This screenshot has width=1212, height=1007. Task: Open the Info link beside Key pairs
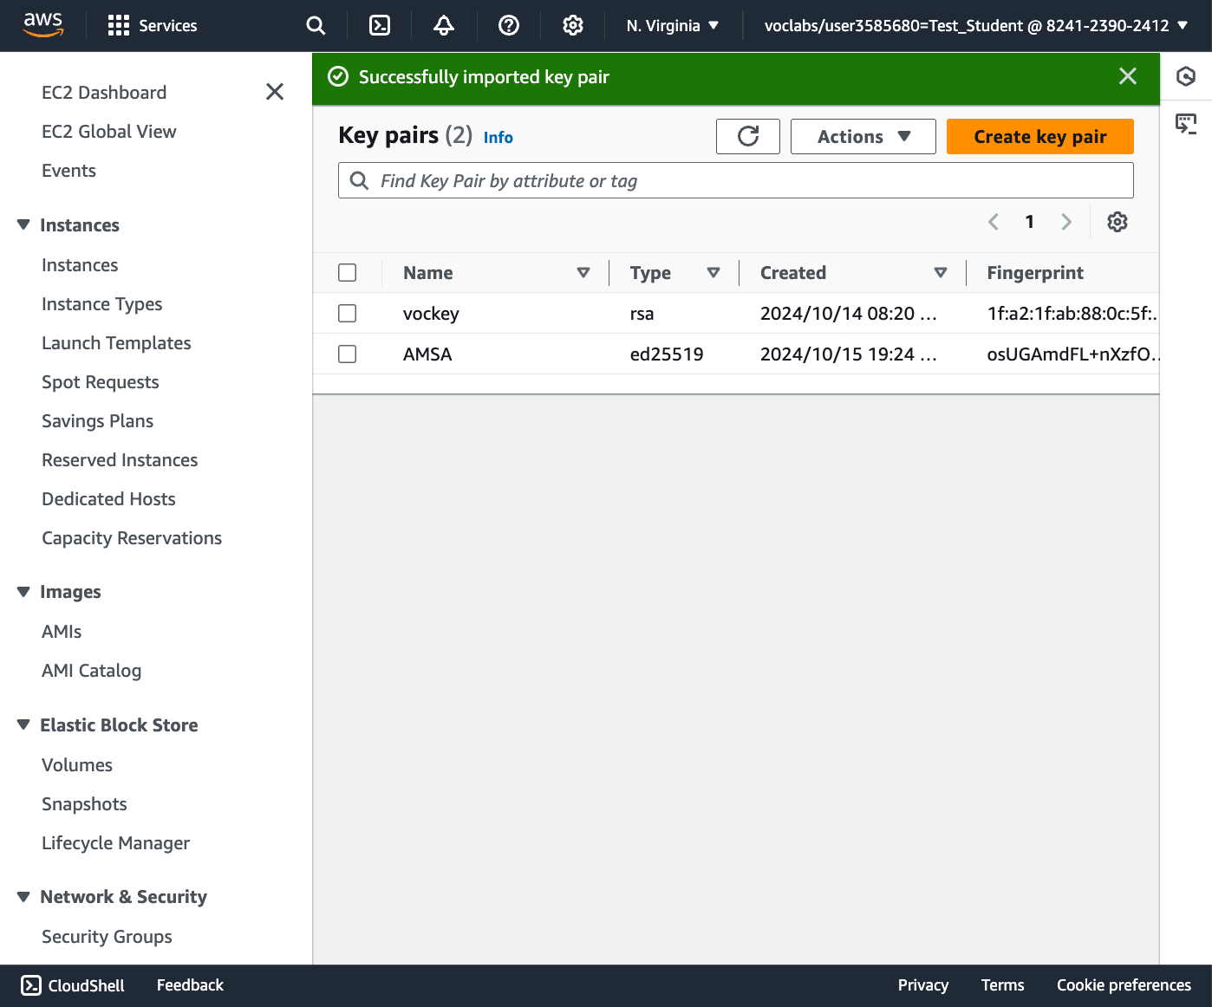click(x=498, y=138)
